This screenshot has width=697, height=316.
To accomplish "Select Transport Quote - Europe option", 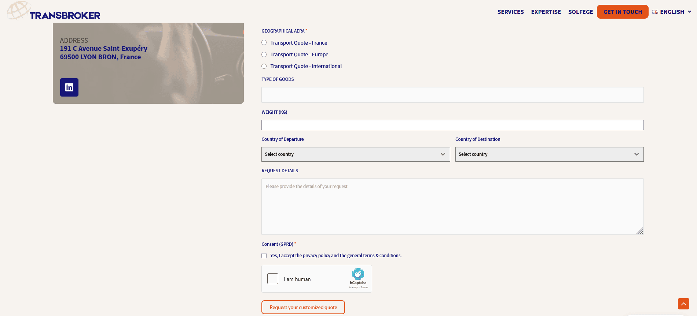I will 264,54.
